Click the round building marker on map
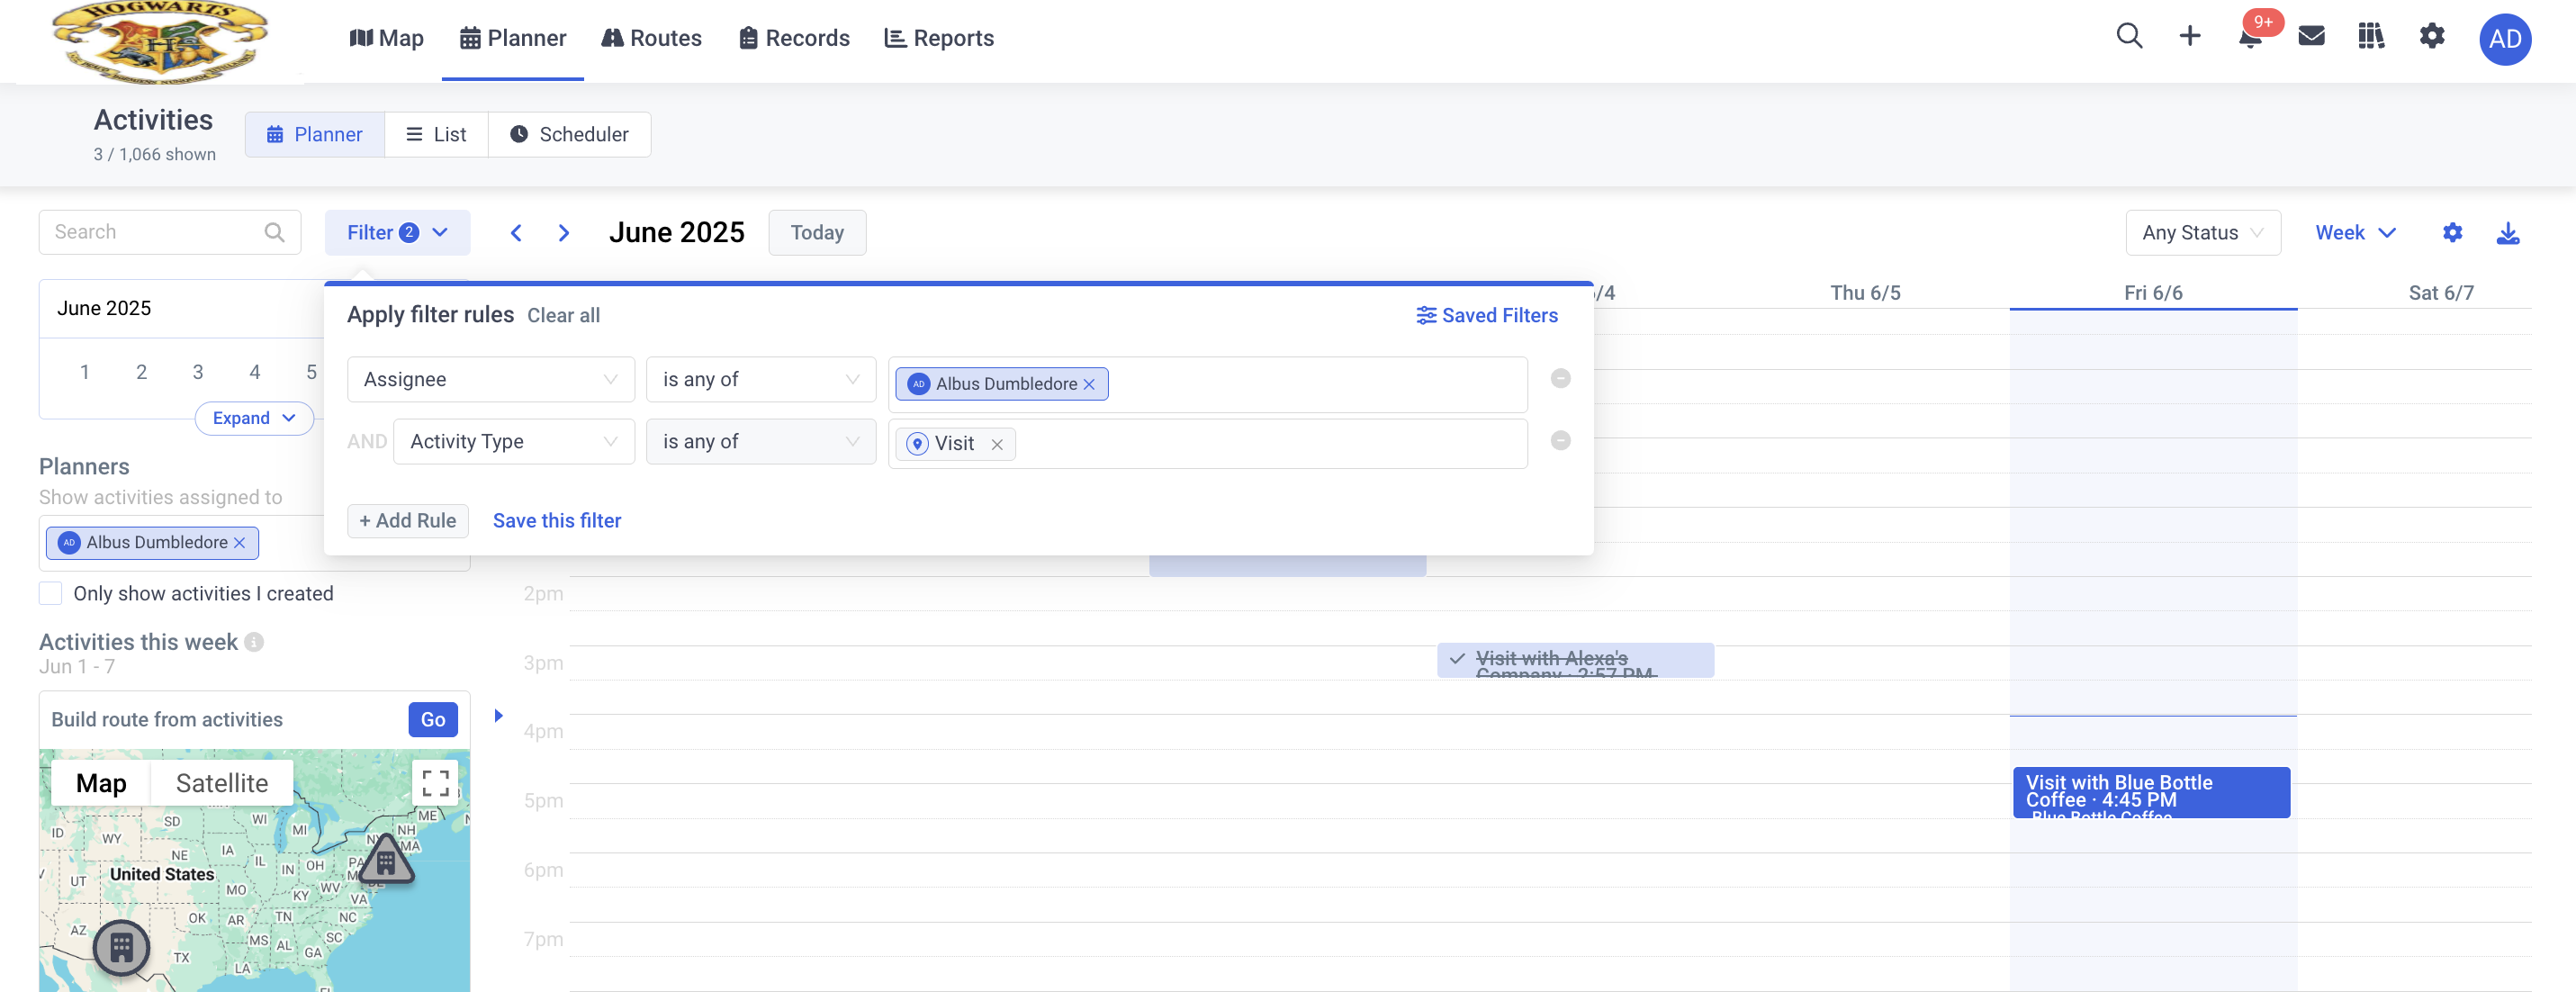 point(122,947)
